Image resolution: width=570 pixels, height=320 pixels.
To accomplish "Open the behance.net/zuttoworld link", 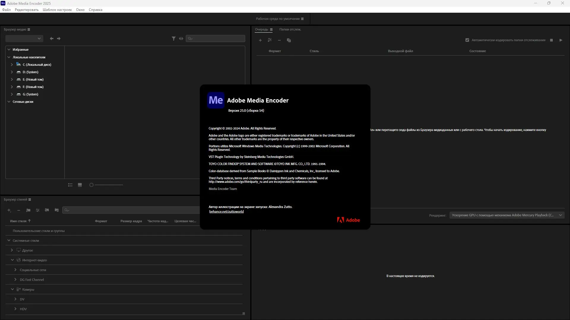I will point(226,212).
